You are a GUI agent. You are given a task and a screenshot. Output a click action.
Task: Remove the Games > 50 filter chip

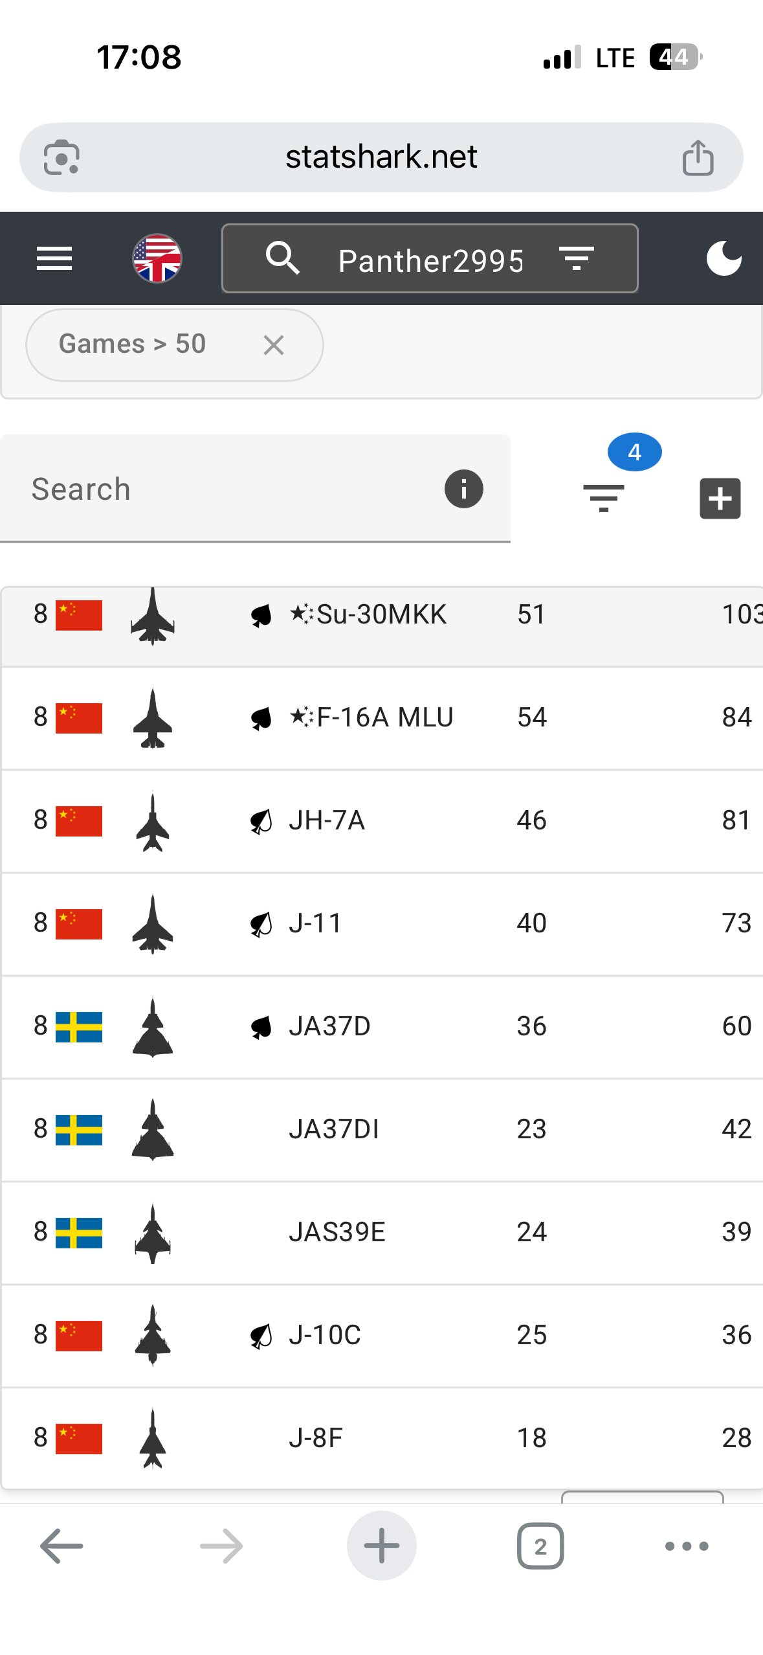click(x=274, y=345)
